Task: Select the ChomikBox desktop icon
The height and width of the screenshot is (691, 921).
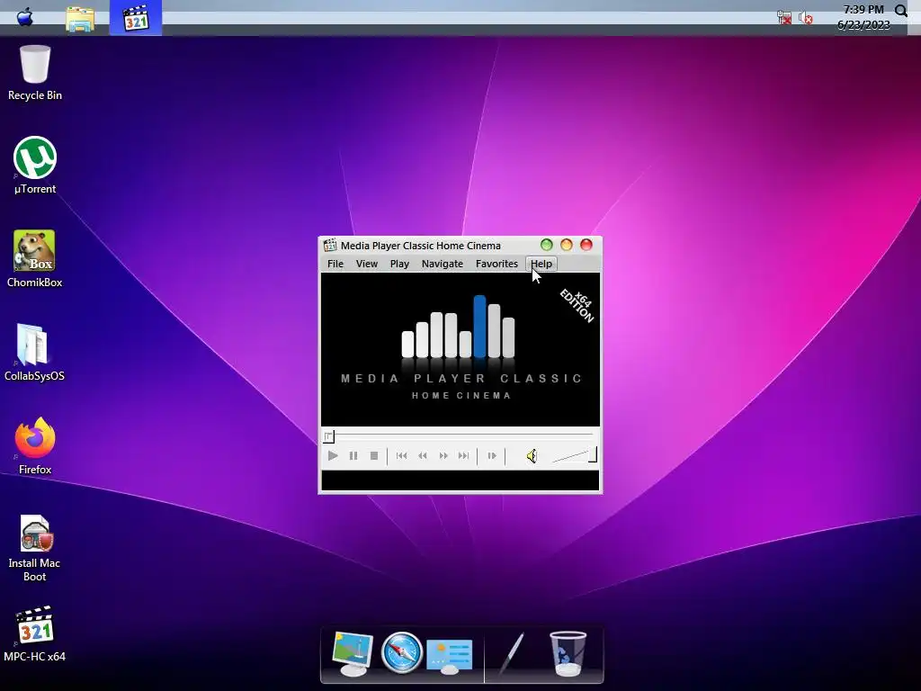Action: coord(35,259)
